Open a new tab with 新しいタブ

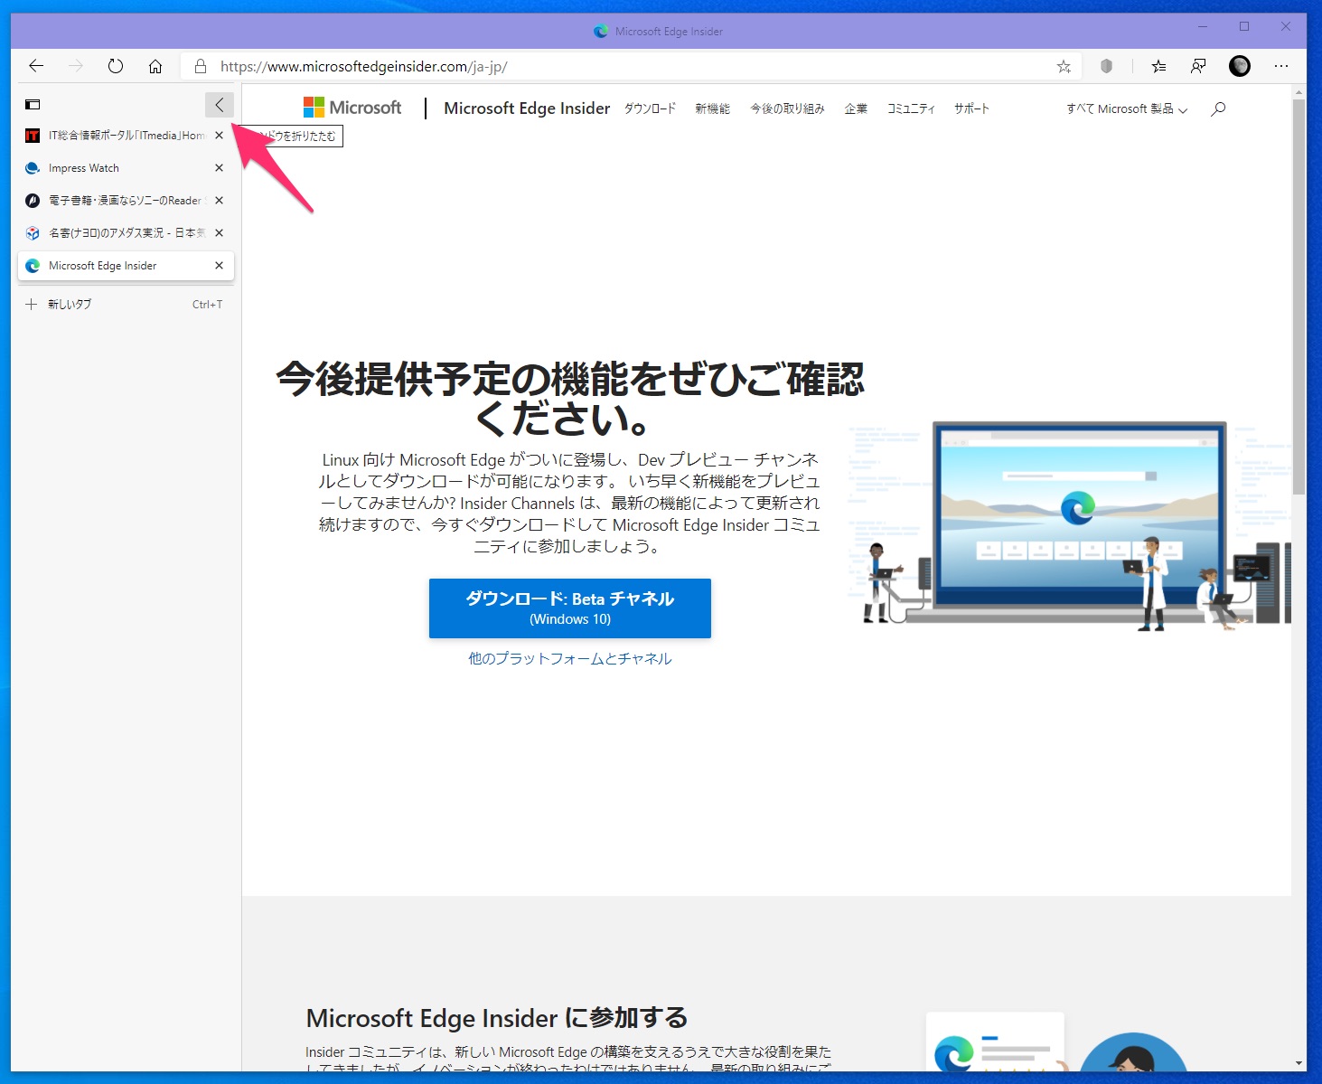(x=126, y=305)
